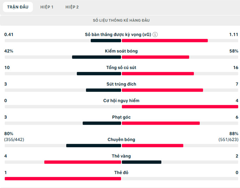Click the red xG bar for away team

(165, 40)
